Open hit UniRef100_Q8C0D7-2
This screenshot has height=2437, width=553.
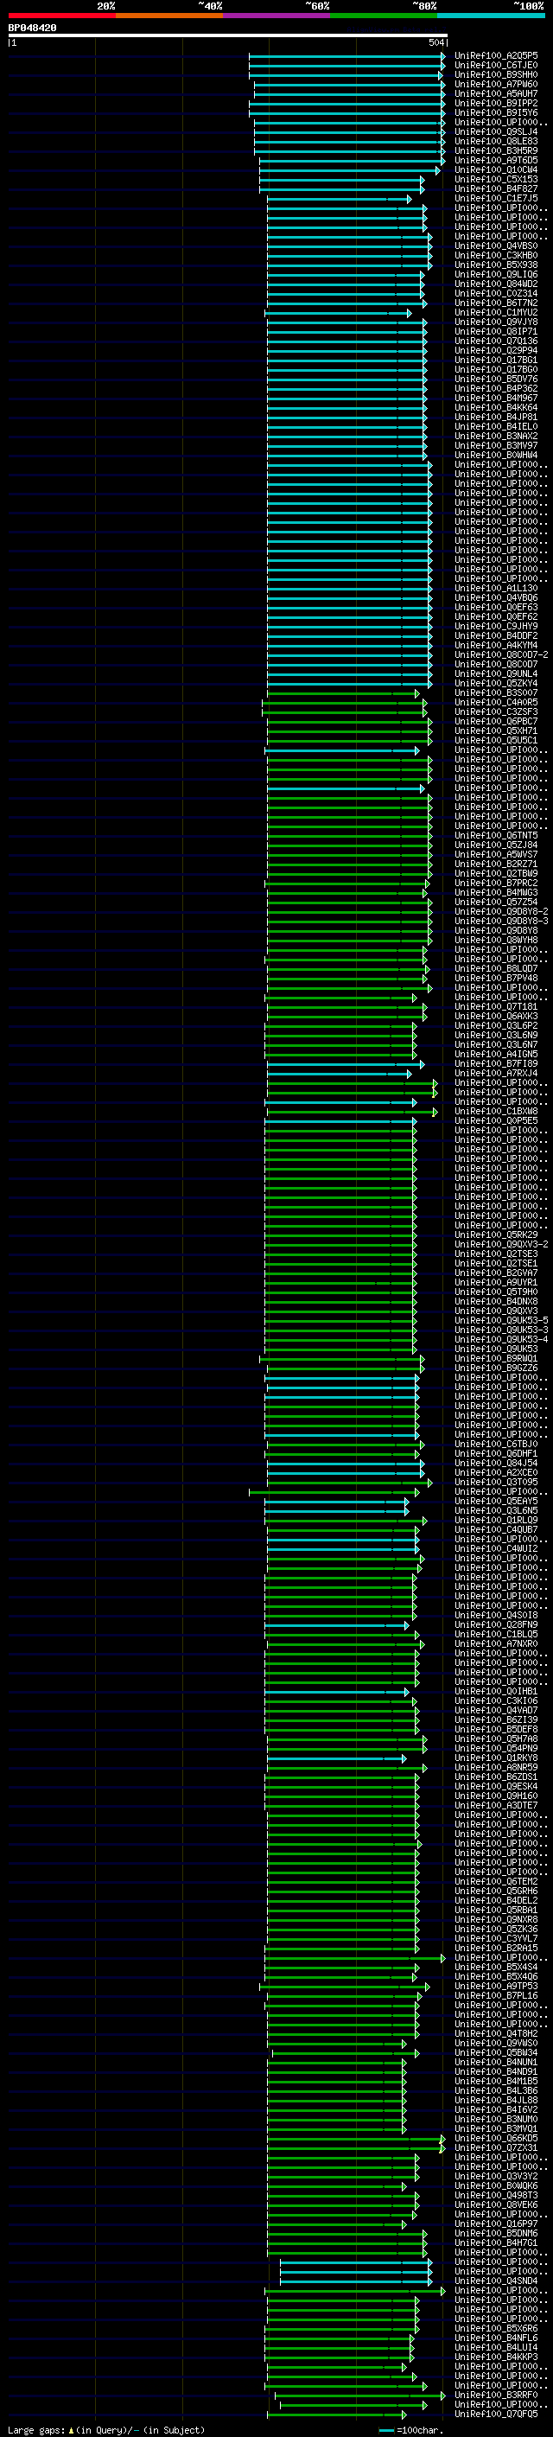(x=501, y=654)
